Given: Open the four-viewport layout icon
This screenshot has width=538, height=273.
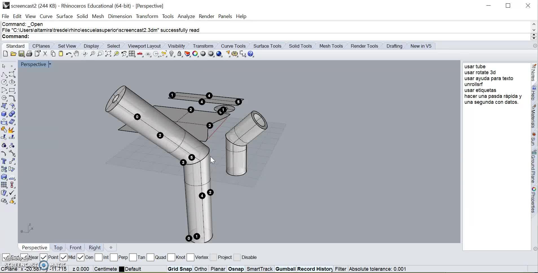Looking at the screenshot, I should 132,54.
